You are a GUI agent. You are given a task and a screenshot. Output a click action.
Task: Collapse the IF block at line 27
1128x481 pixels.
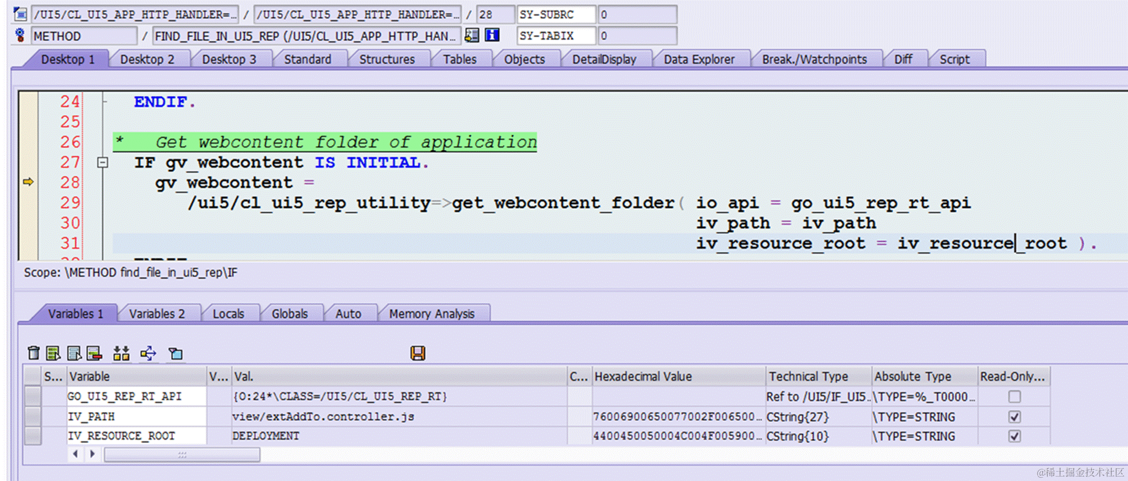102,162
